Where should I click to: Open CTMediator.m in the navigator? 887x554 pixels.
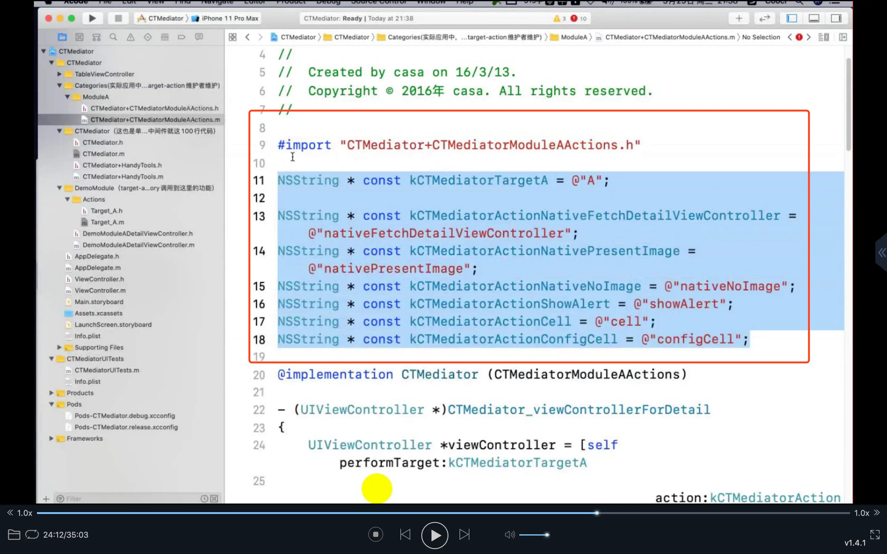click(x=103, y=154)
